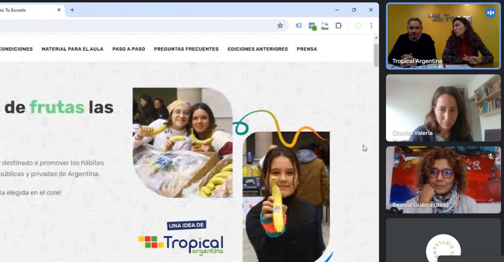Open a new browser tab

pyautogui.click(x=72, y=10)
